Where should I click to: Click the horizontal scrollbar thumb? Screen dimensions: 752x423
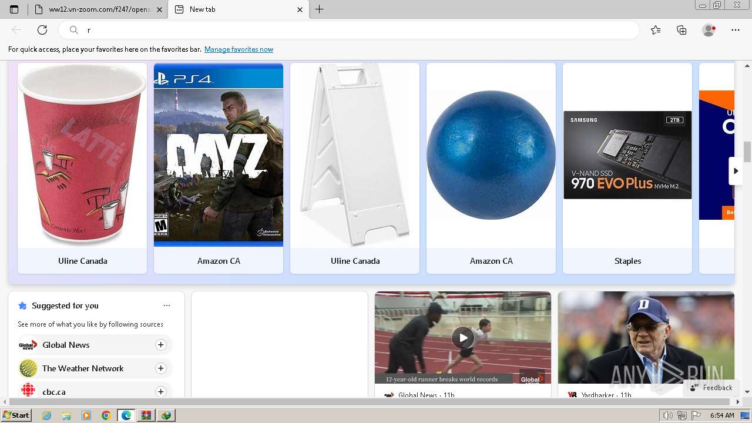tap(368, 402)
